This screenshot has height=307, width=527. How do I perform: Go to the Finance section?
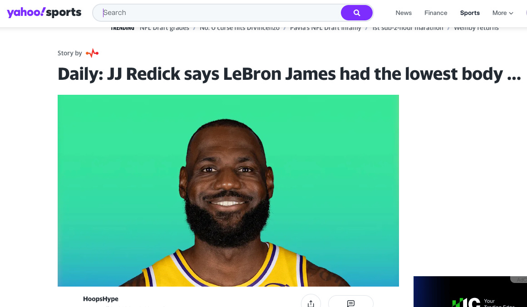tap(436, 13)
